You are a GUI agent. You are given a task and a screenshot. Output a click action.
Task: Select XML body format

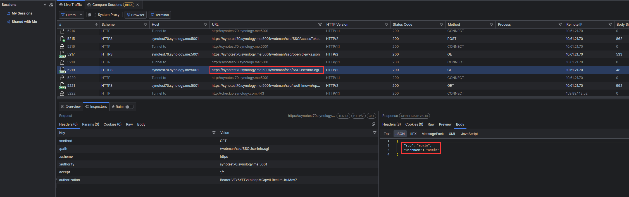[x=452, y=134]
